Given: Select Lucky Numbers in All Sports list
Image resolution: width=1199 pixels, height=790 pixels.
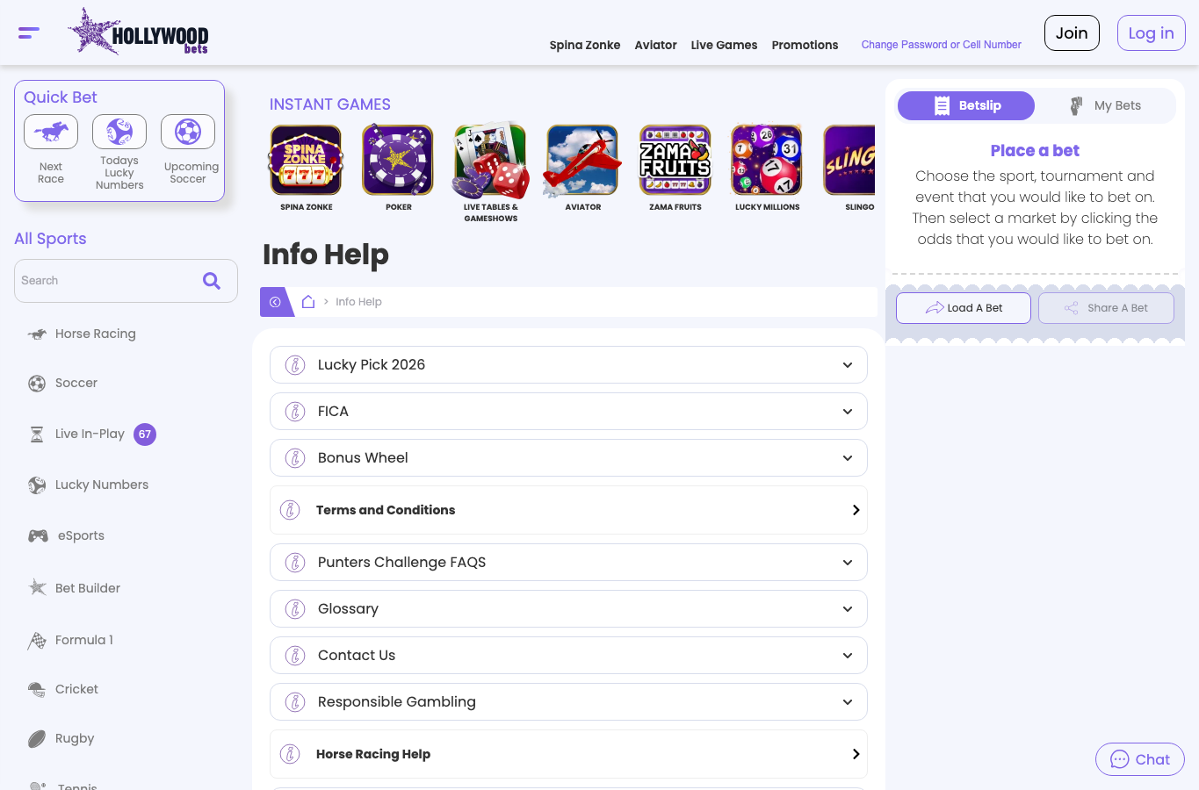Looking at the screenshot, I should [102, 485].
